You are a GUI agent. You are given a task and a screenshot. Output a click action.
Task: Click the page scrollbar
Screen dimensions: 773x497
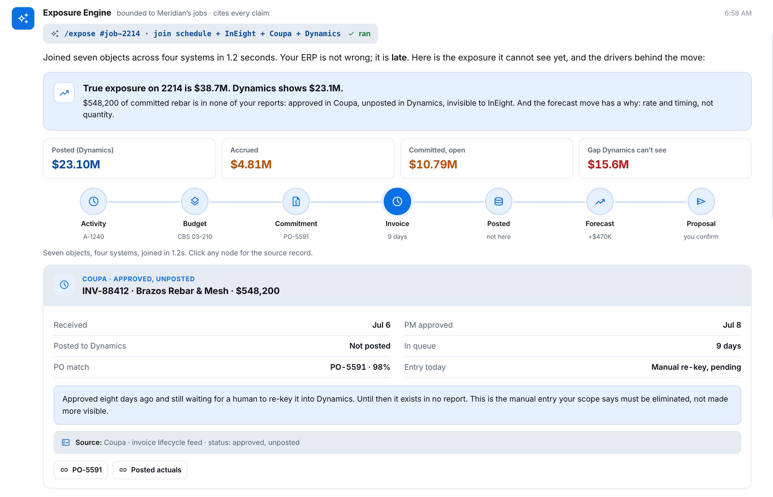[772, 126]
